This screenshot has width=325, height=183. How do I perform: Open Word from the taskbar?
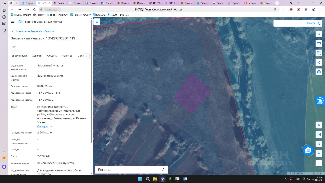[185, 179]
